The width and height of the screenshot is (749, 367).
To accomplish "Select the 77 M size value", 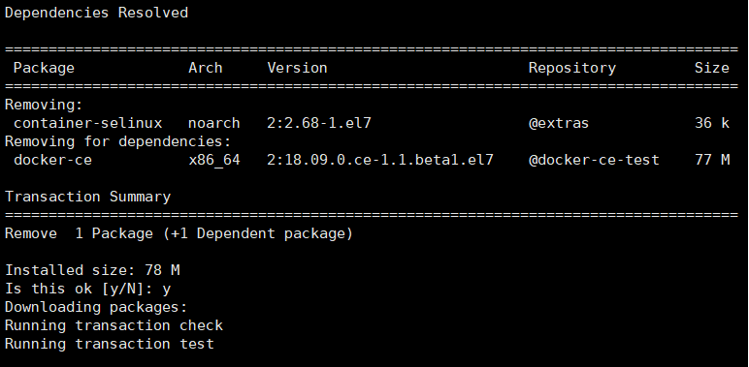I will pos(712,160).
